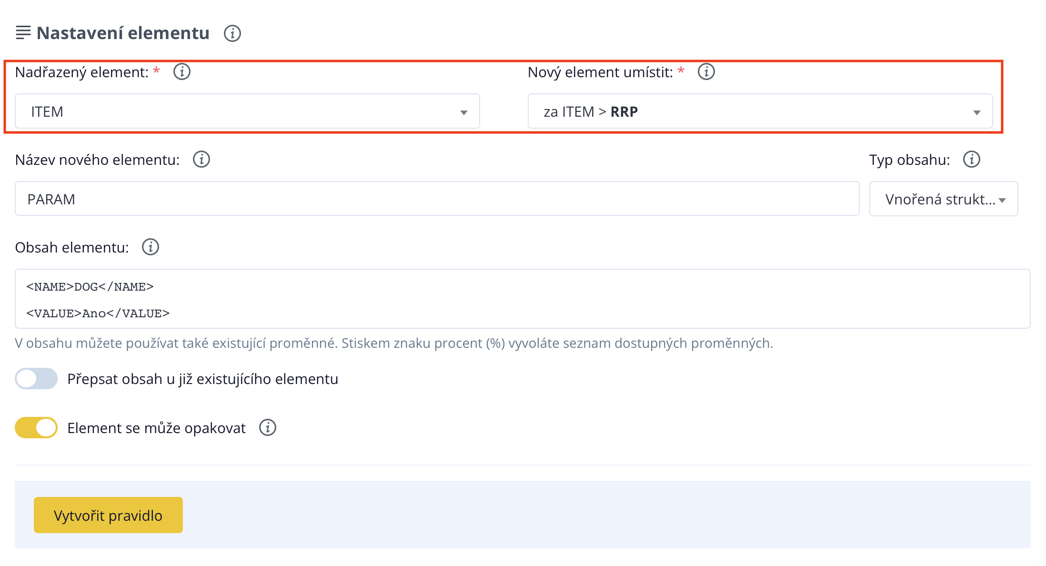Screen dimensions: 1046x566
Task: Click info icon beside Název nového elementu
Action: (201, 160)
